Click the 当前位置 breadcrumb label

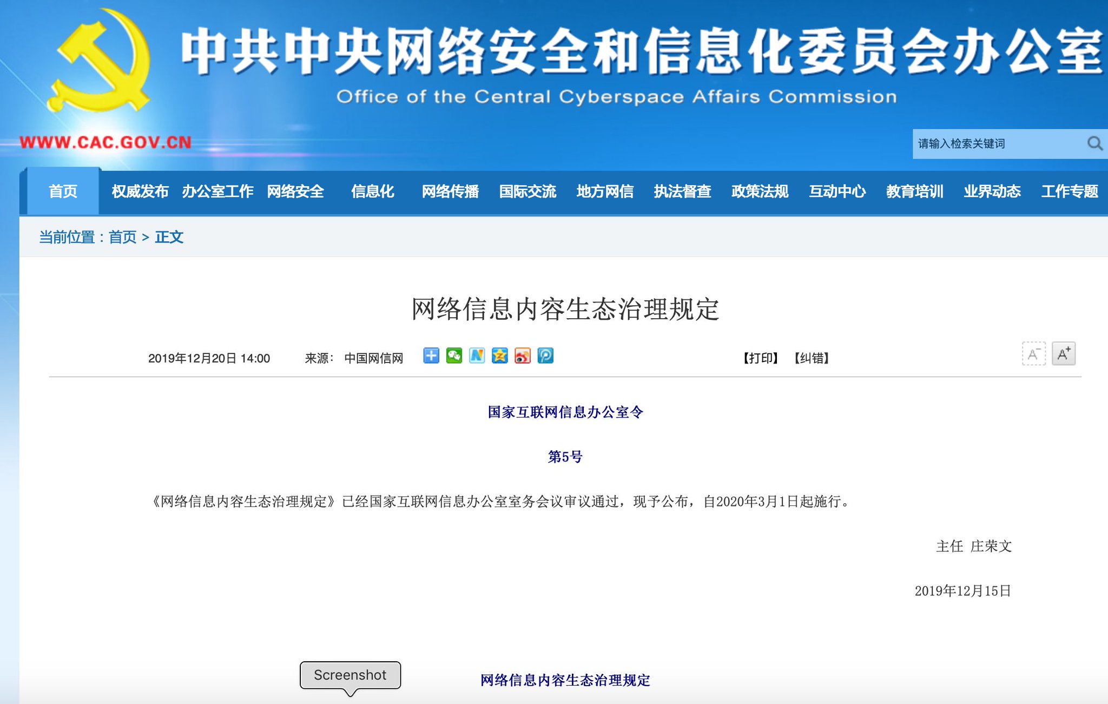pos(67,237)
